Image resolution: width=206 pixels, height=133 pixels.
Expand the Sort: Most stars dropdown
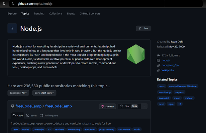(x=44, y=93)
